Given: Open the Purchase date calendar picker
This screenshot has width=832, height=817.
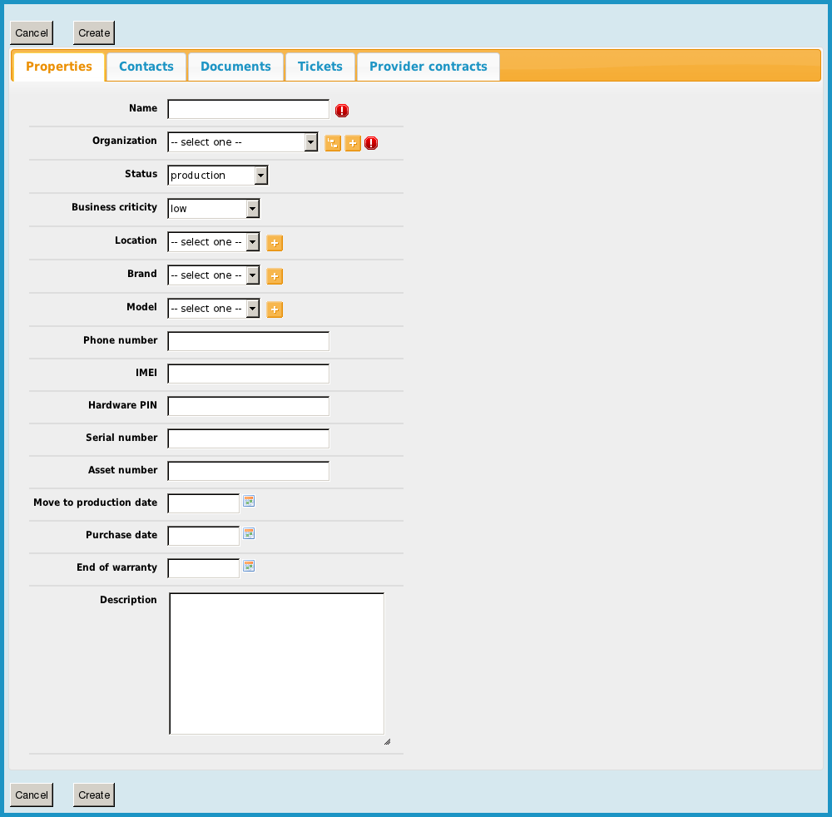Looking at the screenshot, I should 249,533.
